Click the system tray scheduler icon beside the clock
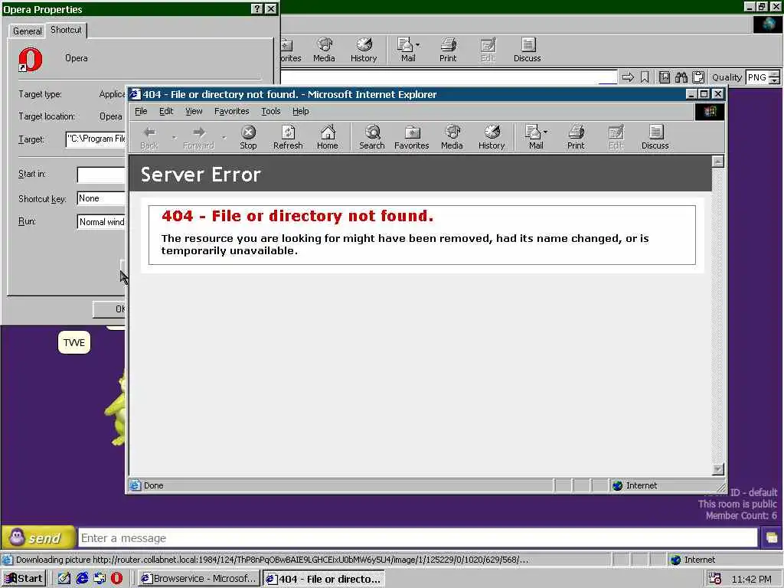This screenshot has width=784, height=588. coord(714,579)
